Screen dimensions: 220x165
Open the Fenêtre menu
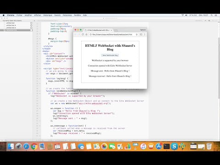[77, 15]
